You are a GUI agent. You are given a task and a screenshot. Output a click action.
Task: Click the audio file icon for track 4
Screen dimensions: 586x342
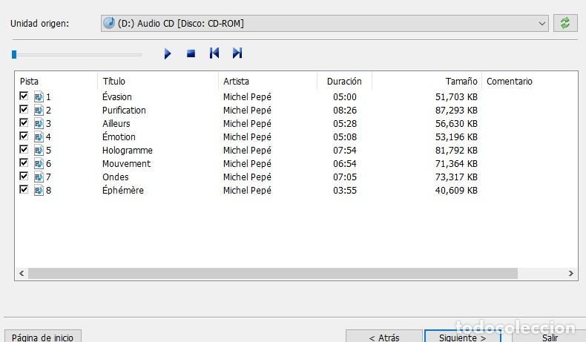[39, 137]
